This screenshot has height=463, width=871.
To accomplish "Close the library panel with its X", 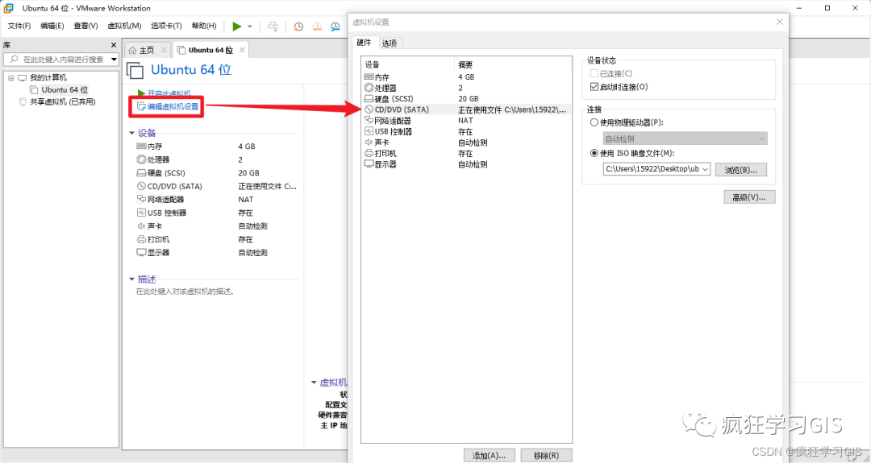I will (114, 45).
